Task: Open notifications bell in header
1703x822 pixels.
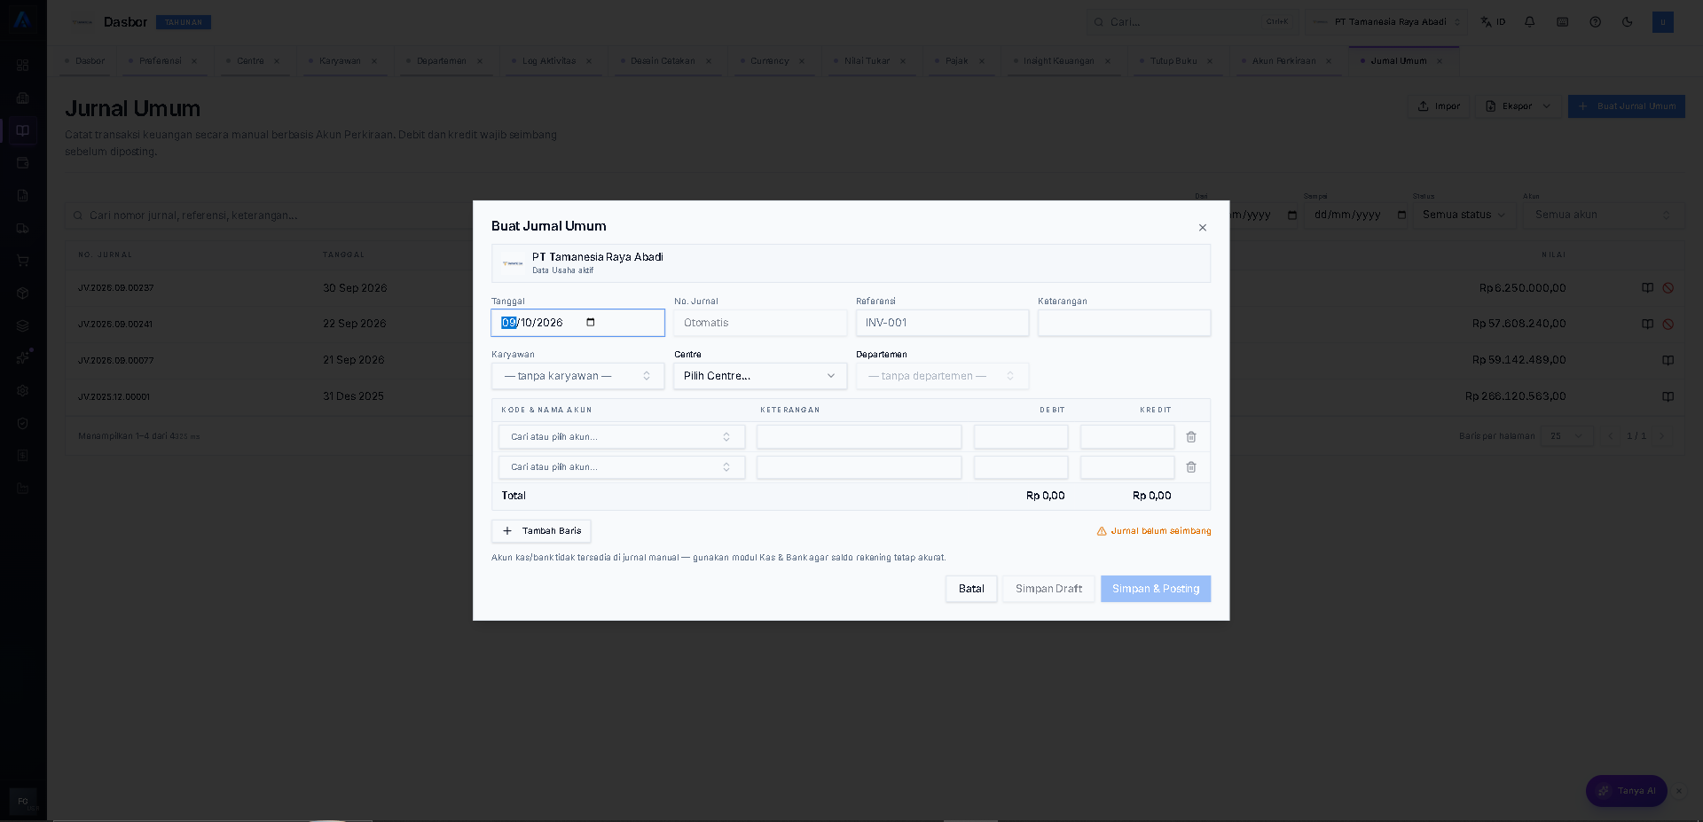Action: pyautogui.click(x=1530, y=22)
